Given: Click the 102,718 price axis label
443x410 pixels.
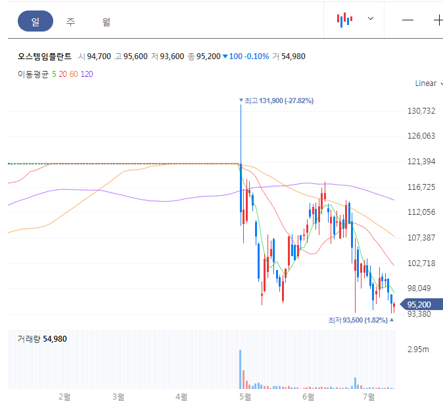Looking at the screenshot, I should pyautogui.click(x=421, y=263).
